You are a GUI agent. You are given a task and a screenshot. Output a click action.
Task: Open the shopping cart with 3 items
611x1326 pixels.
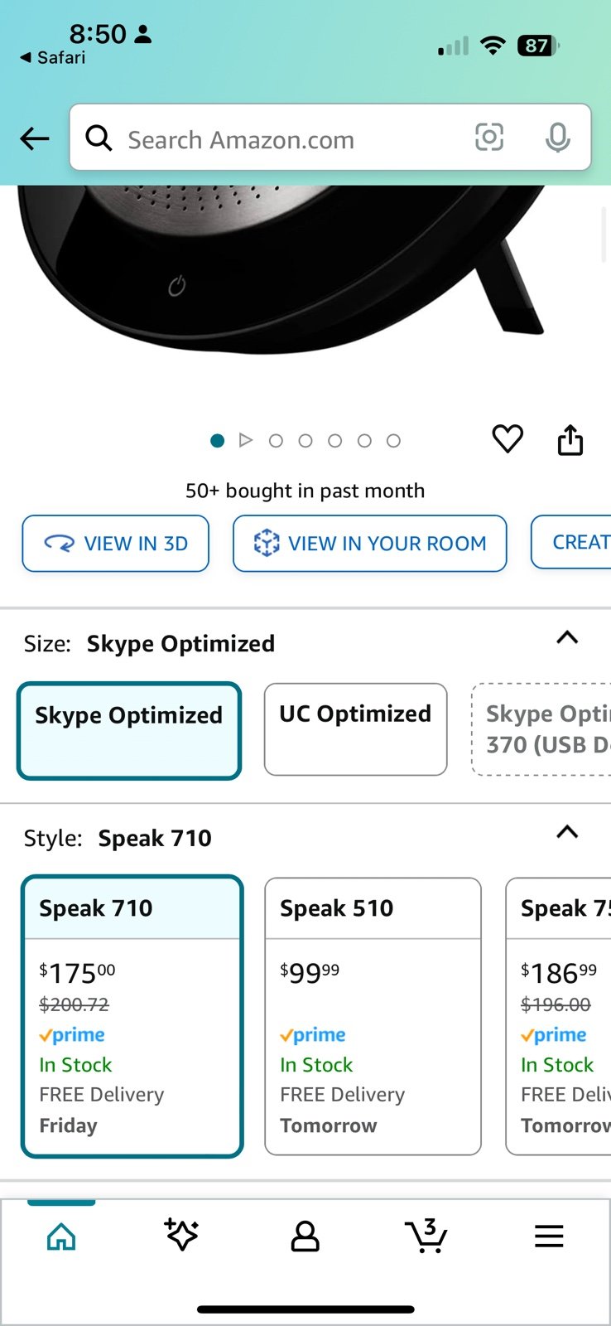[426, 1236]
